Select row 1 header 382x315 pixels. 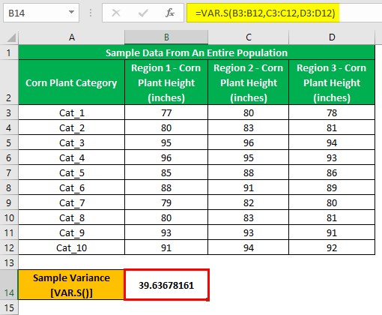[x=9, y=52]
